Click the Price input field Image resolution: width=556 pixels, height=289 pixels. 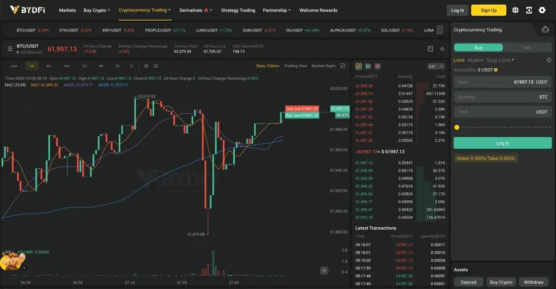click(502, 82)
